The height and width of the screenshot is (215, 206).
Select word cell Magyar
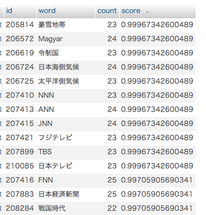tap(50, 39)
